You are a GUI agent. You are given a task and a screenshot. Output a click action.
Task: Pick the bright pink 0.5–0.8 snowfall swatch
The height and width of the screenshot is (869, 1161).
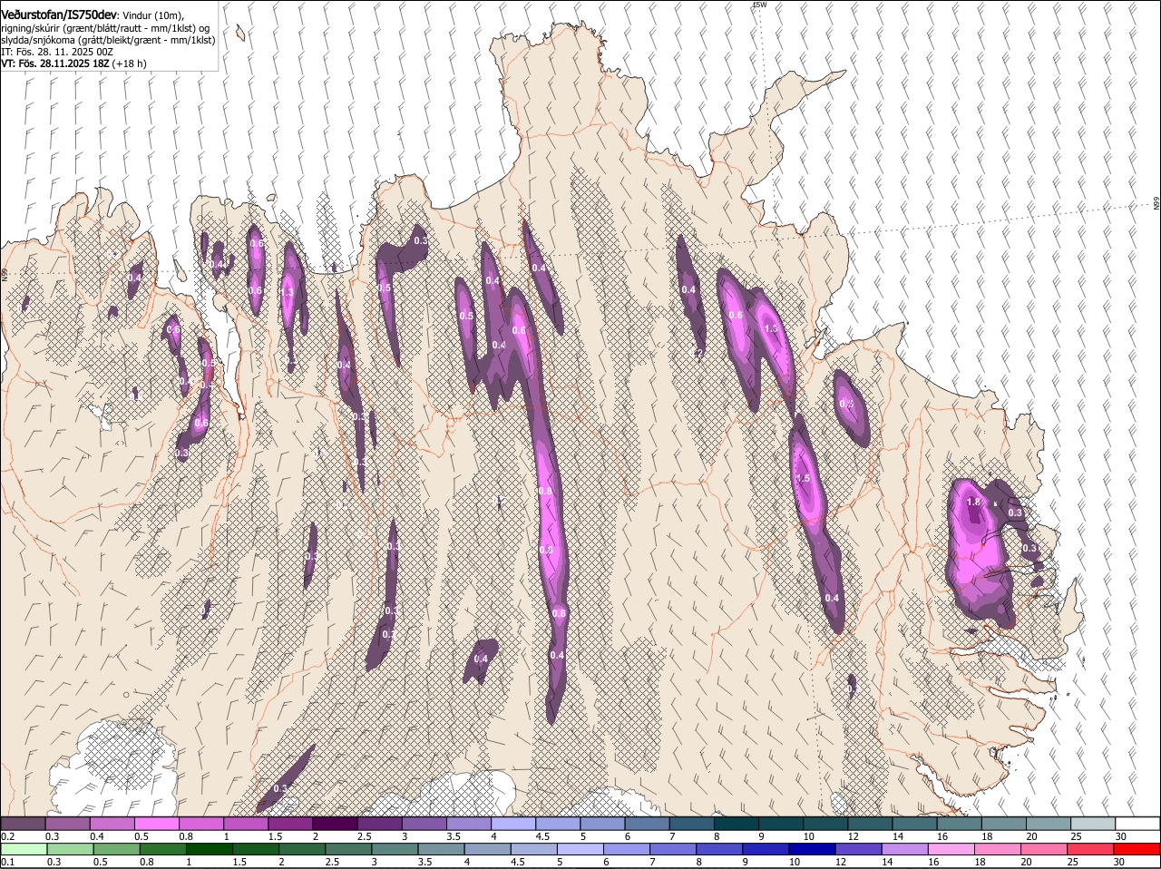(156, 823)
